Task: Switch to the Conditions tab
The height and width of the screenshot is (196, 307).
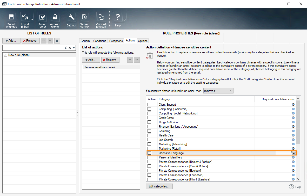Action: pos(100,41)
